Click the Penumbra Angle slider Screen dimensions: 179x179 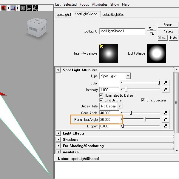141,119
